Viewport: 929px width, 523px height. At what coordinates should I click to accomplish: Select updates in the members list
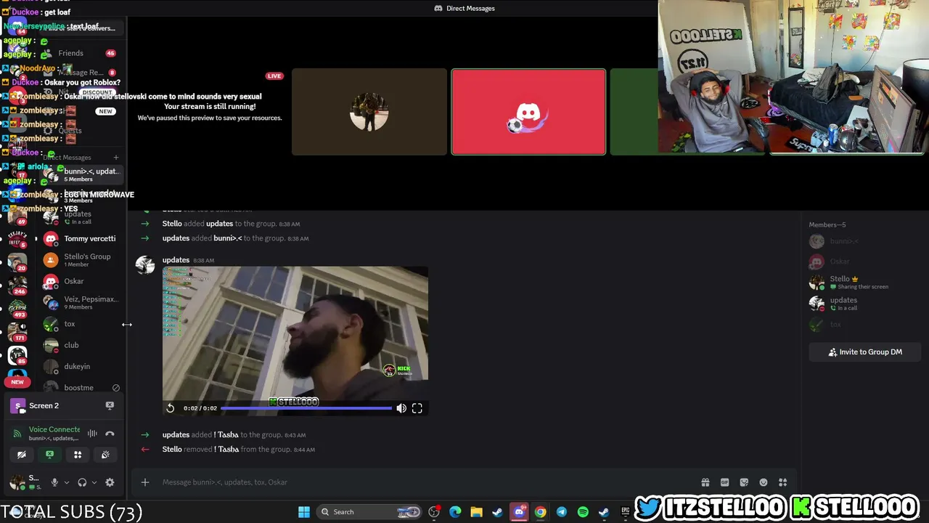(864, 304)
